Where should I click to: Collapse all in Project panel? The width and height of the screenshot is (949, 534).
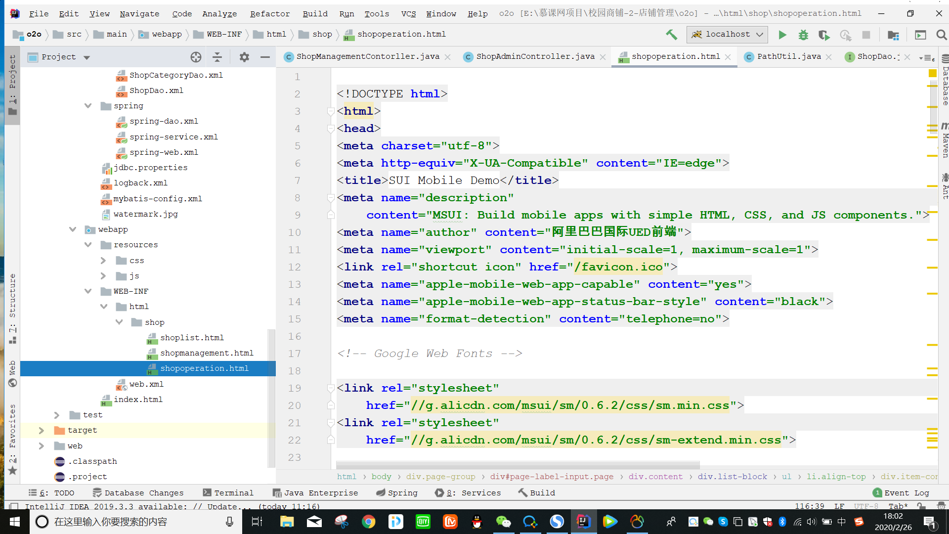(217, 57)
